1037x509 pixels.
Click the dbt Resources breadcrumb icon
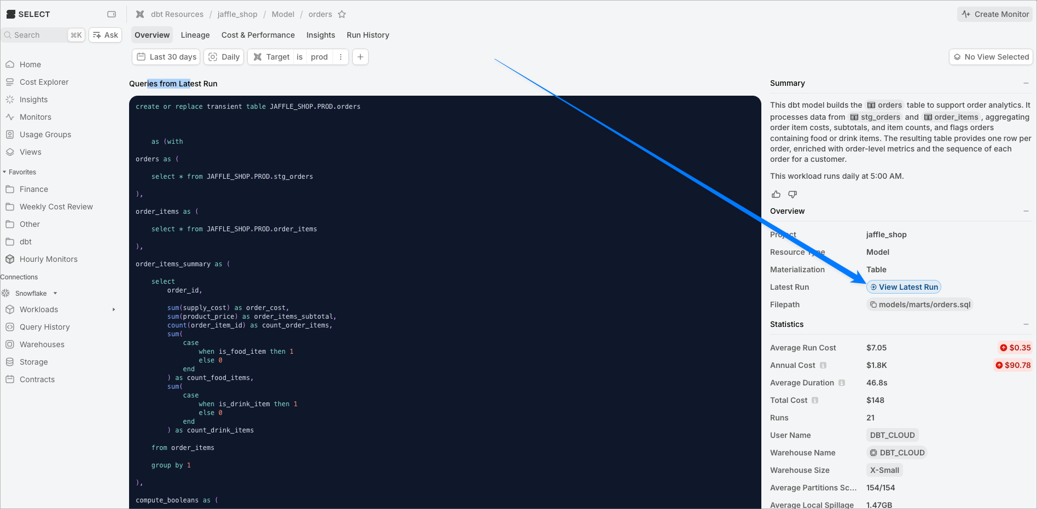click(141, 14)
